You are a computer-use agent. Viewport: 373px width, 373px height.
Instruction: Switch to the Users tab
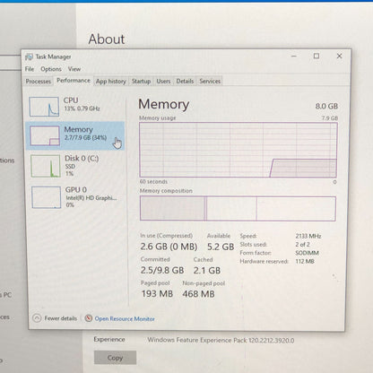pyautogui.click(x=163, y=82)
